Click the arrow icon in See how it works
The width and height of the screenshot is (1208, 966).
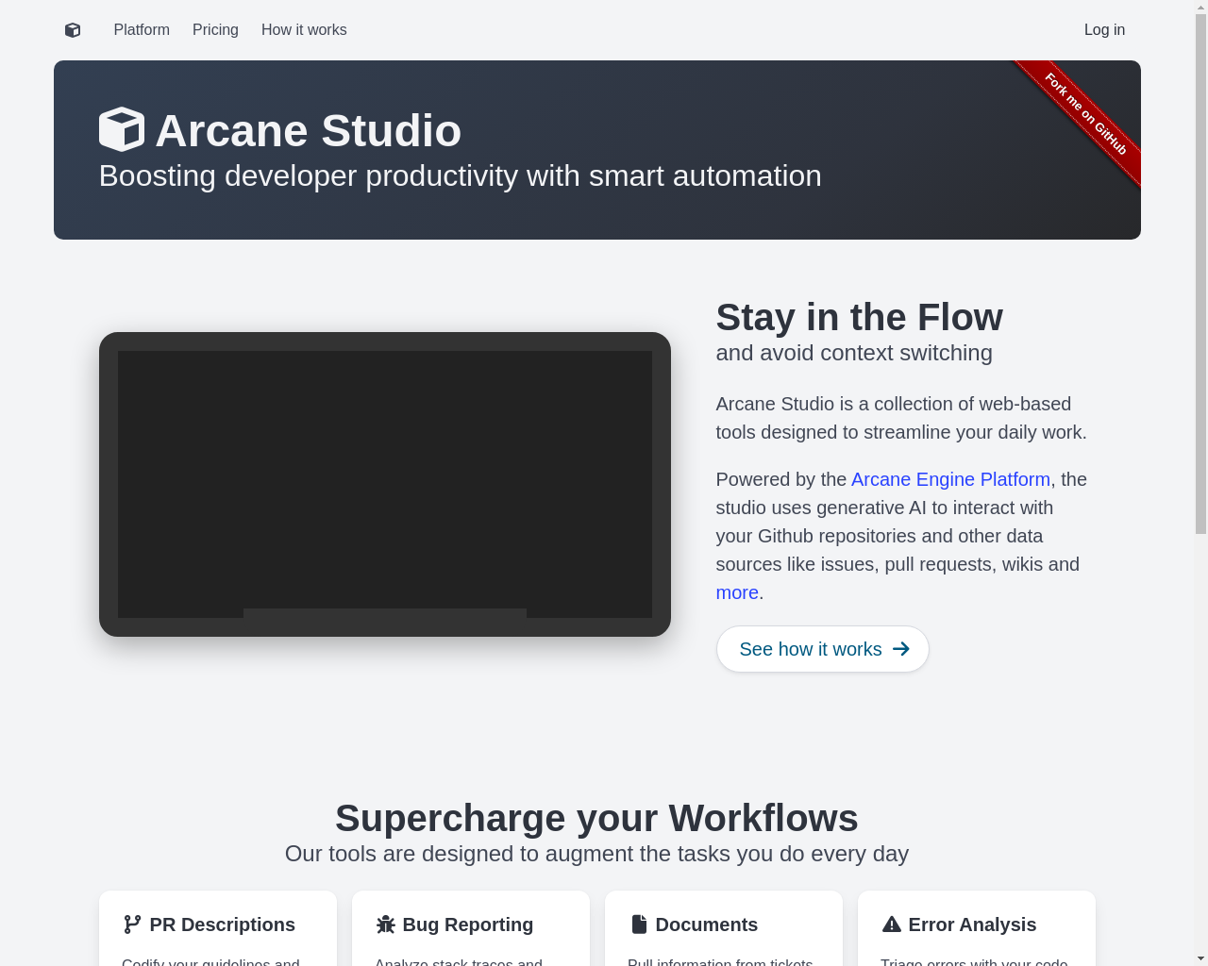click(901, 649)
